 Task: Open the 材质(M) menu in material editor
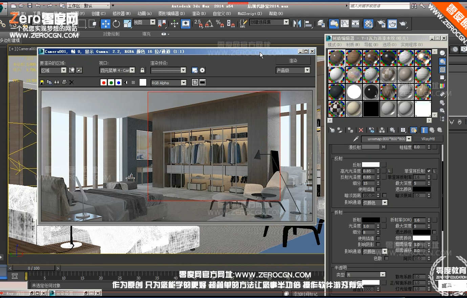click(353, 45)
